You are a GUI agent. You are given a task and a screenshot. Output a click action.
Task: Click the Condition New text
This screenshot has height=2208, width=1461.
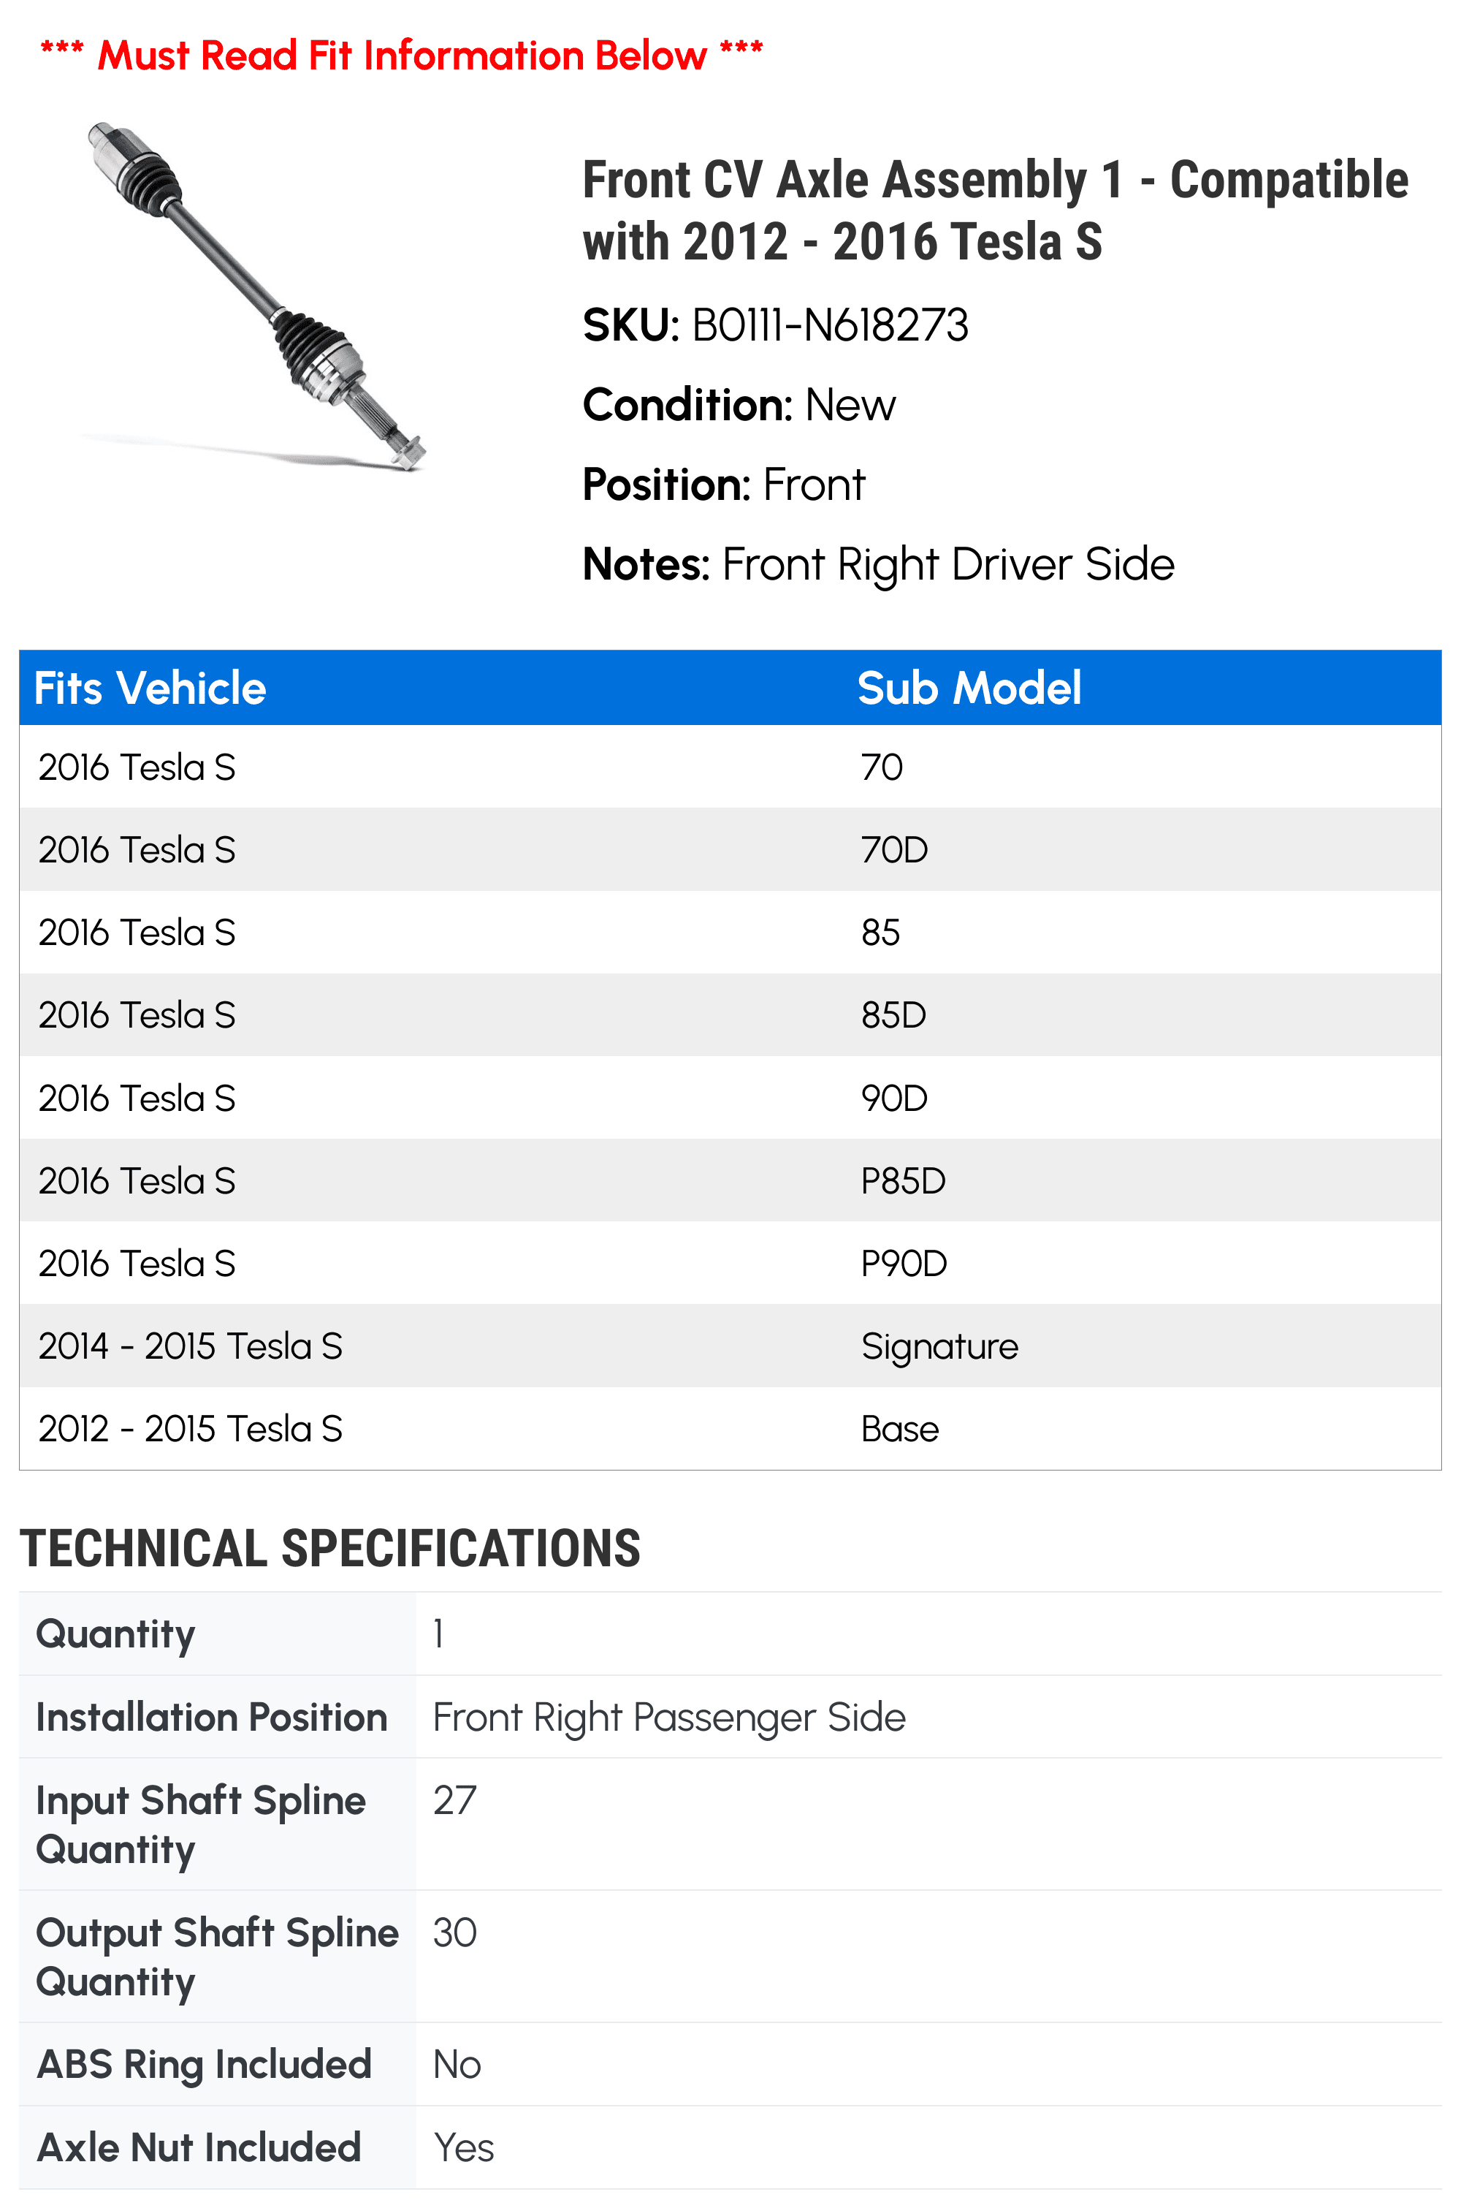point(739,404)
